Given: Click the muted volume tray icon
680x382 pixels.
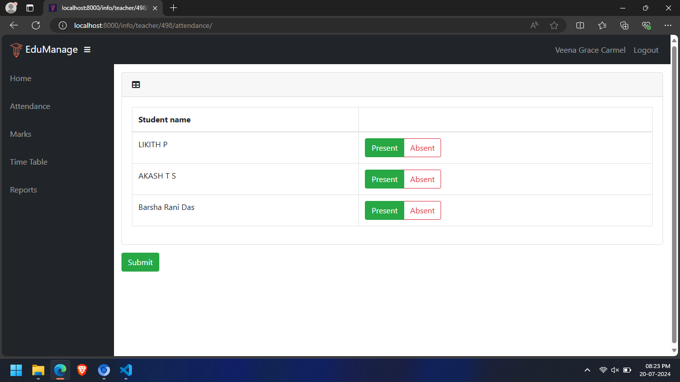Looking at the screenshot, I should click(615, 370).
